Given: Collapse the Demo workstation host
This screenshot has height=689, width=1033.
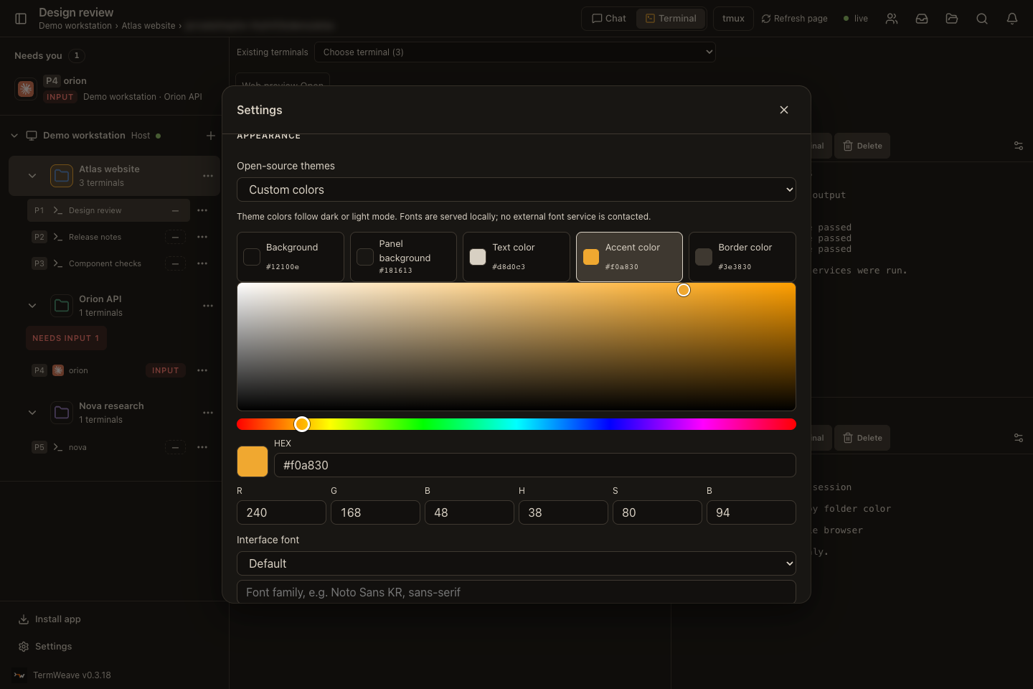Looking at the screenshot, I should tap(14, 136).
